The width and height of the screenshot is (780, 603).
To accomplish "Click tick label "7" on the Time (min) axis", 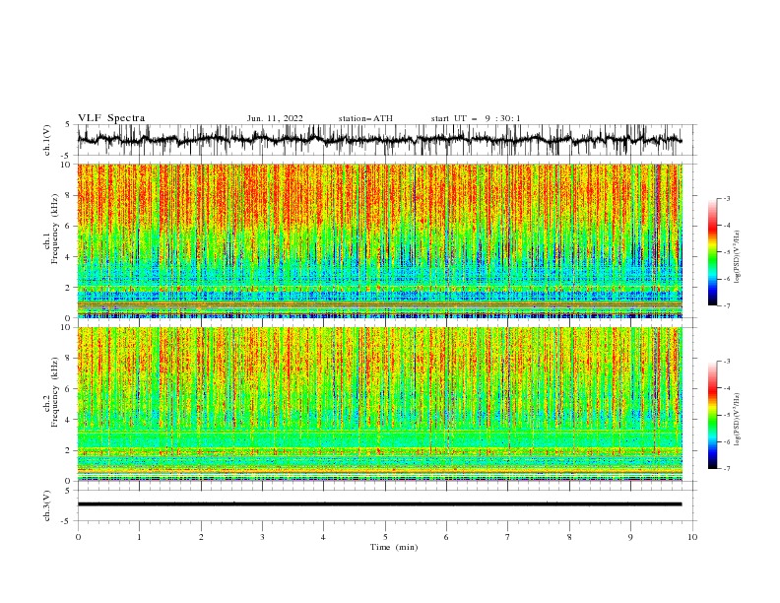I will point(508,537).
